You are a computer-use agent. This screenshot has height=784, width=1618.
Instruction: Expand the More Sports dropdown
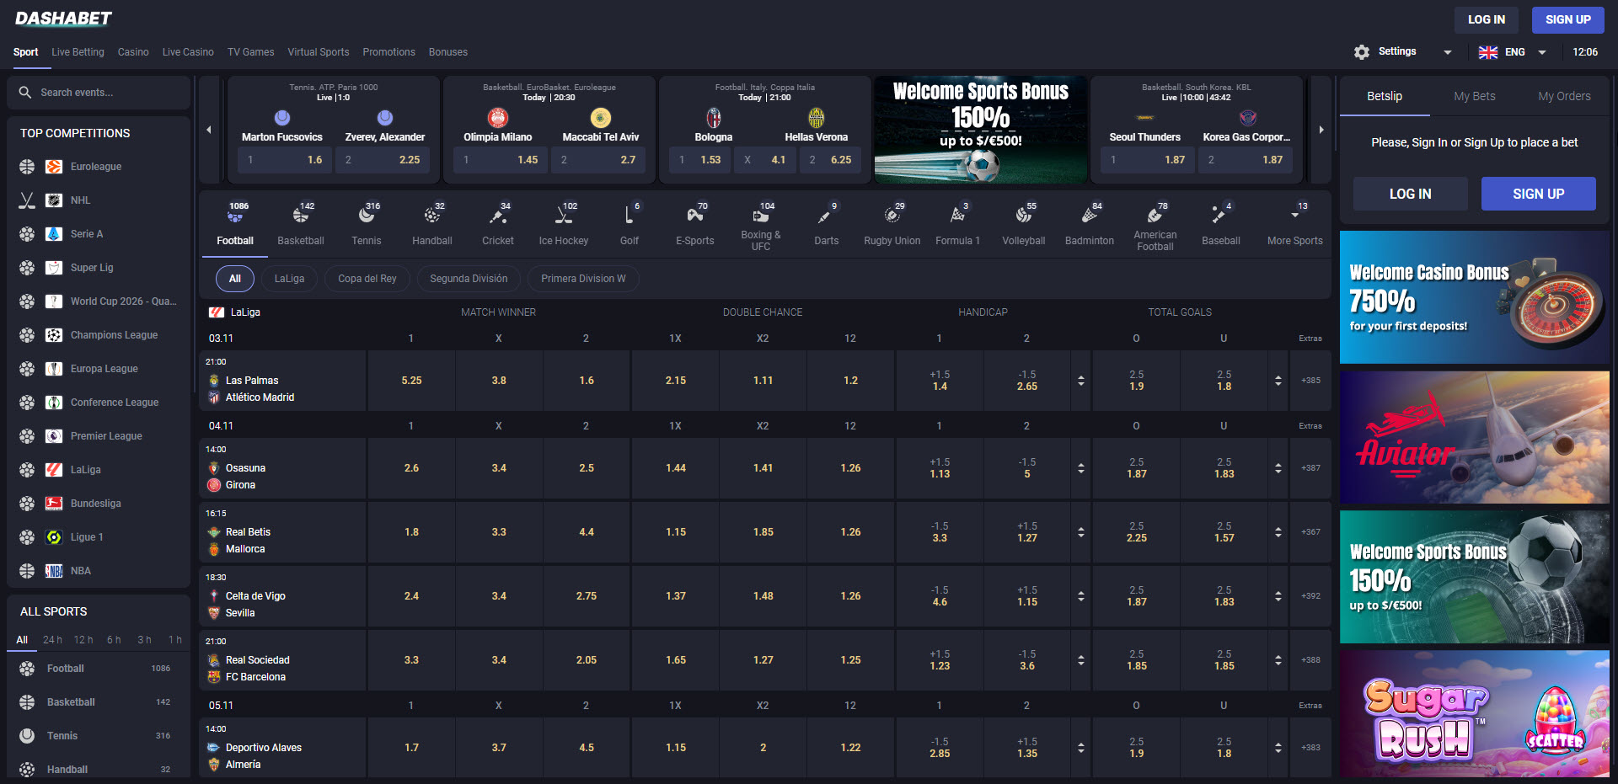1295,224
